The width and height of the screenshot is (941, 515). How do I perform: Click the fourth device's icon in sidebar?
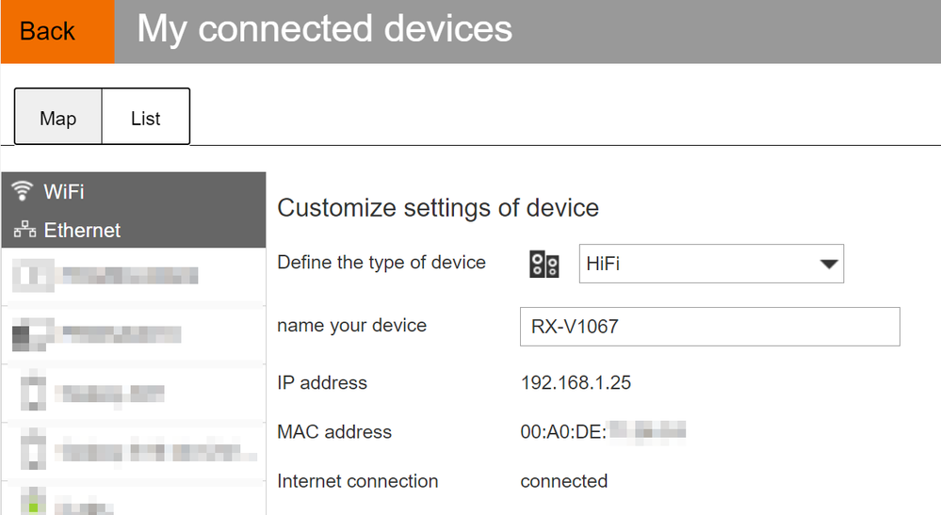coord(34,451)
